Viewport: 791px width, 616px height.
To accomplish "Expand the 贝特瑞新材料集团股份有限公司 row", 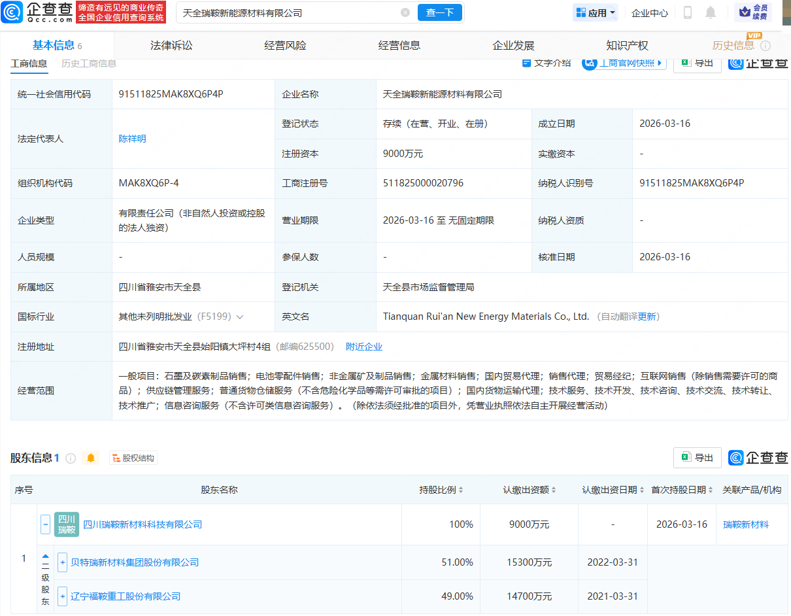I will [x=62, y=562].
